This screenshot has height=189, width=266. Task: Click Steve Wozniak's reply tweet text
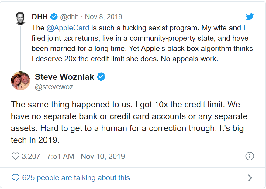click(x=129, y=122)
